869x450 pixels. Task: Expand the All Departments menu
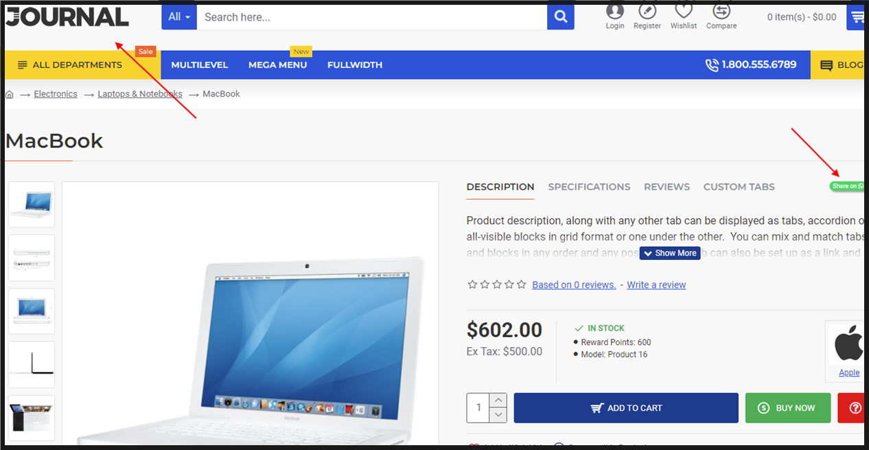pyautogui.click(x=82, y=65)
